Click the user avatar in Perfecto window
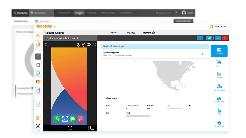The image size is (246, 138). (x=184, y=12)
